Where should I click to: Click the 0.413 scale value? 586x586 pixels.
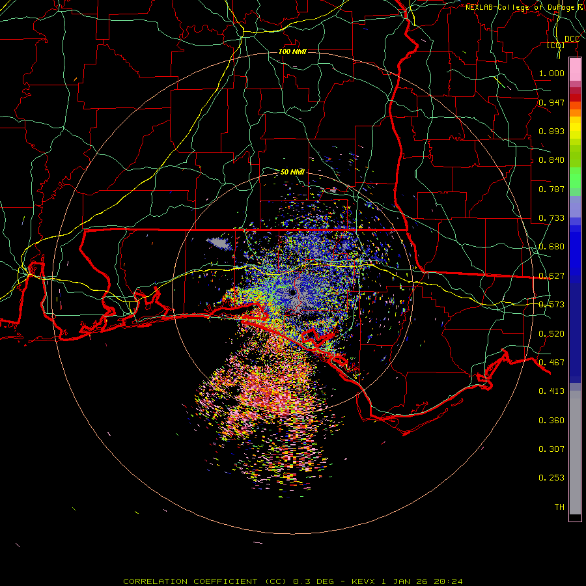click(x=551, y=391)
